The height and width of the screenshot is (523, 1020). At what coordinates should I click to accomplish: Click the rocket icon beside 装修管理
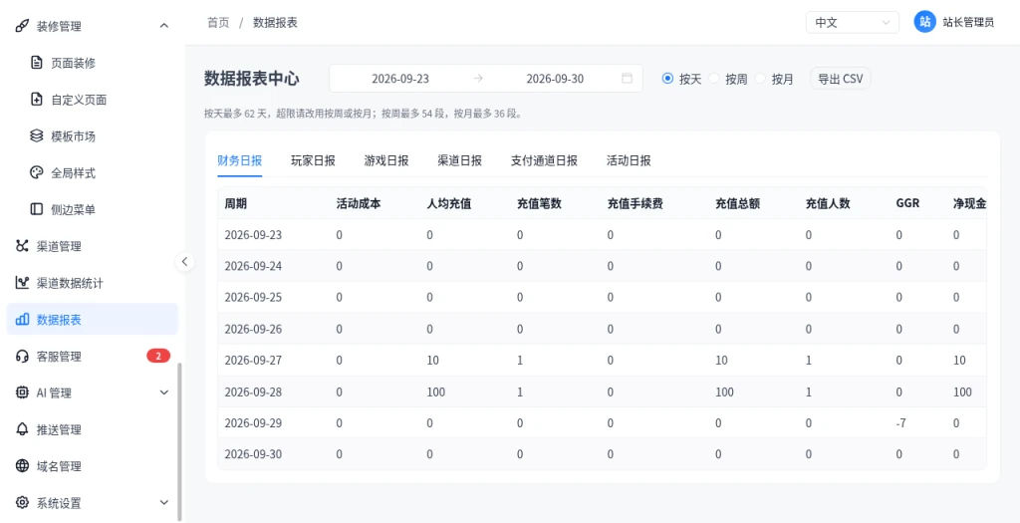22,26
